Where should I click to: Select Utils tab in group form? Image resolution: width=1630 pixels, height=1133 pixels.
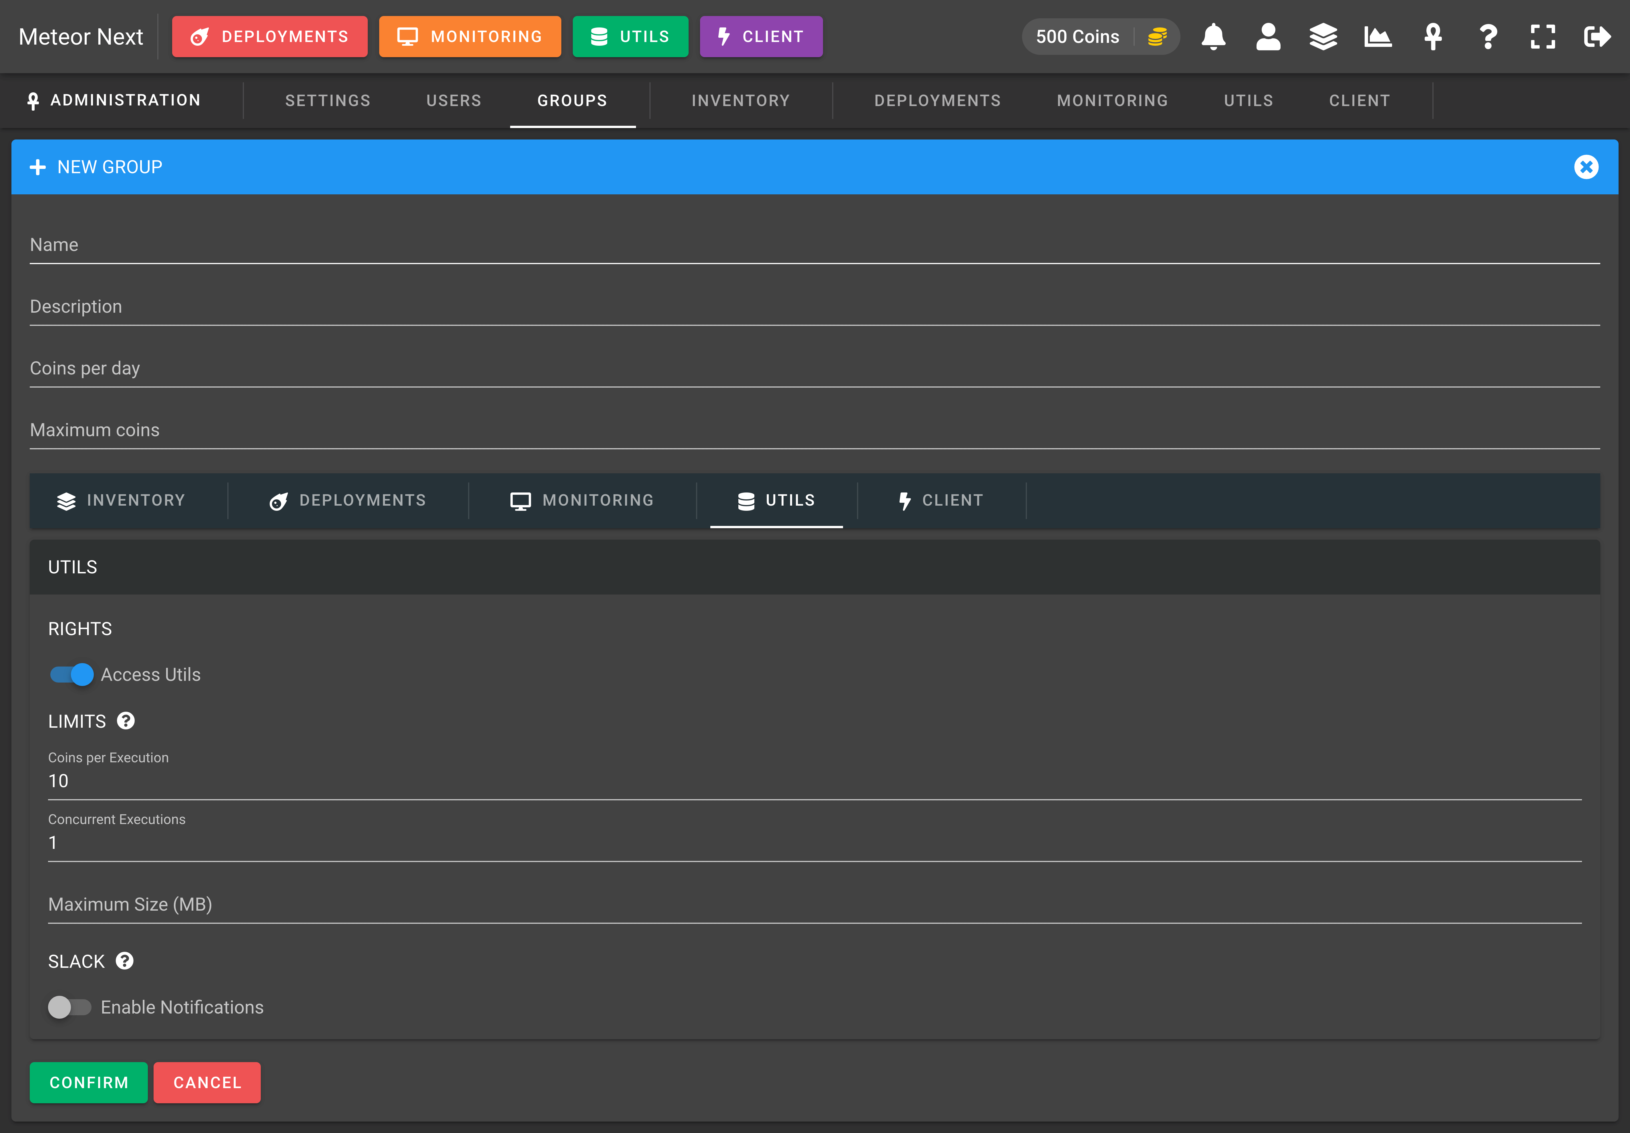[777, 501]
